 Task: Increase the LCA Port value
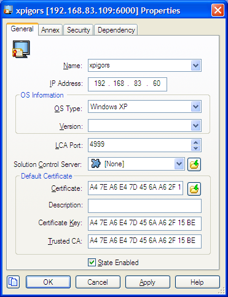tap(195, 142)
